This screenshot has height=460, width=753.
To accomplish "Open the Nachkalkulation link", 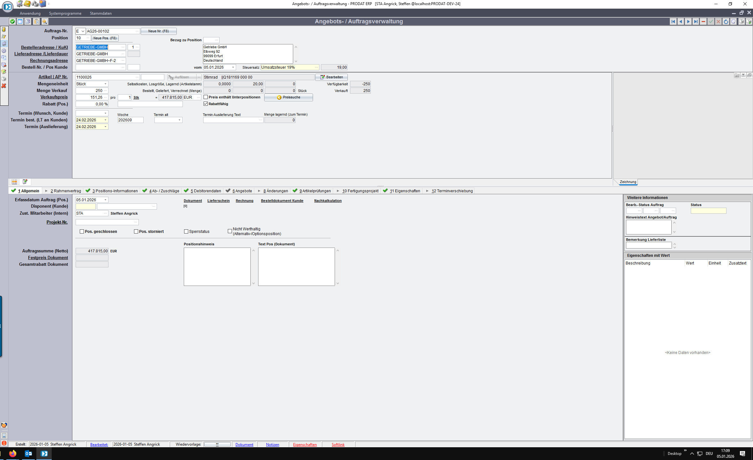I will point(328,201).
